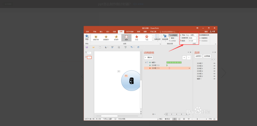Image resolution: width=257 pixels, height=126 pixels.
Task: Click the 预览 star preview icon
Action: click(x=87, y=36)
